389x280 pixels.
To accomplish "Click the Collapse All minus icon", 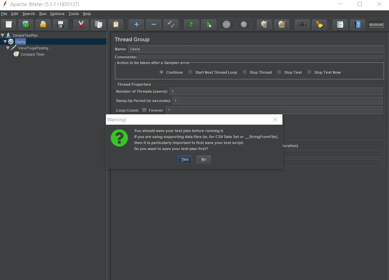I will (154, 24).
